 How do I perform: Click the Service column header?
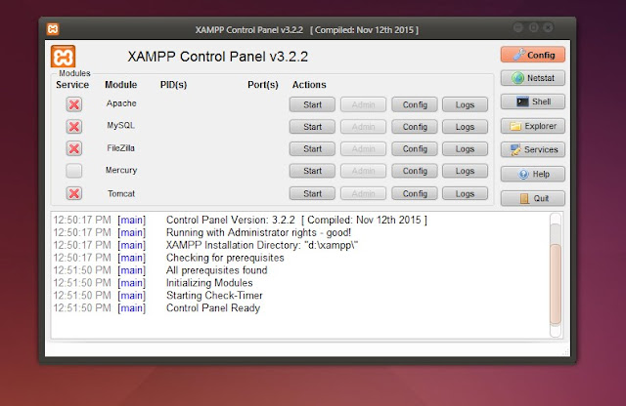click(x=72, y=85)
